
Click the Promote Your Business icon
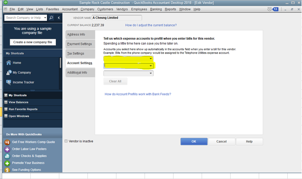click(7, 163)
